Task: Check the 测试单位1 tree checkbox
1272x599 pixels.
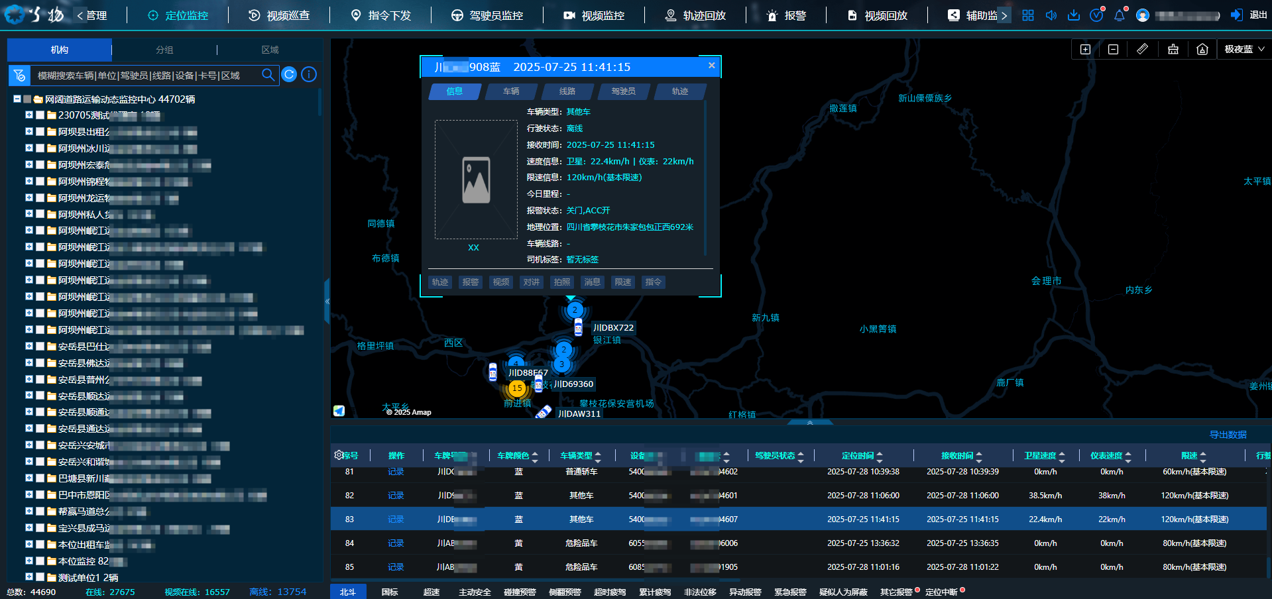Action: coord(40,577)
